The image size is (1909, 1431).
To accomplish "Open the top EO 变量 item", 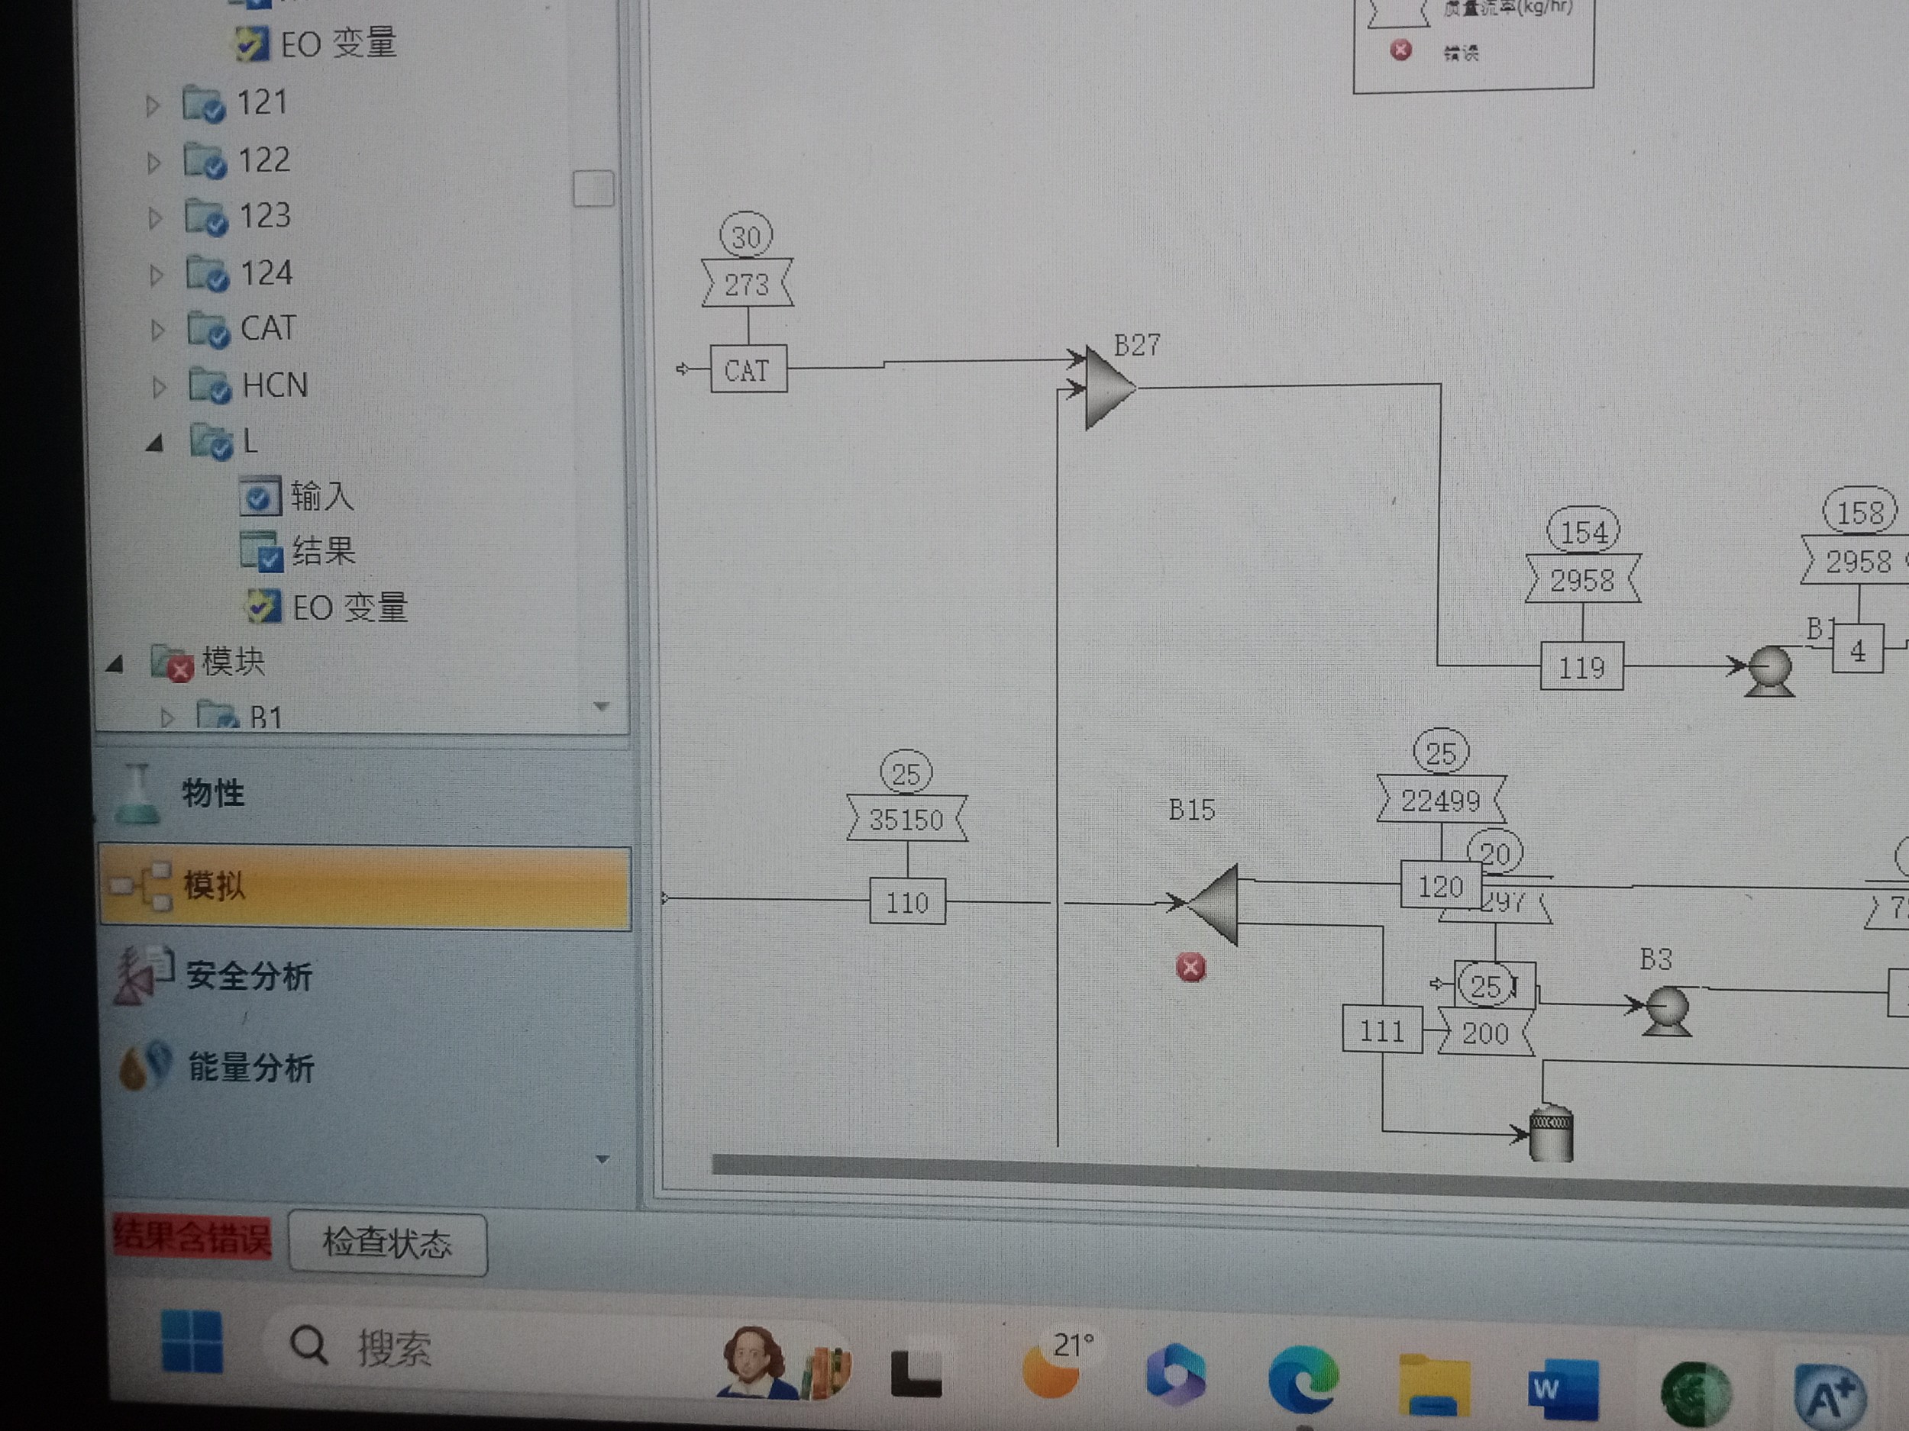I will [316, 44].
